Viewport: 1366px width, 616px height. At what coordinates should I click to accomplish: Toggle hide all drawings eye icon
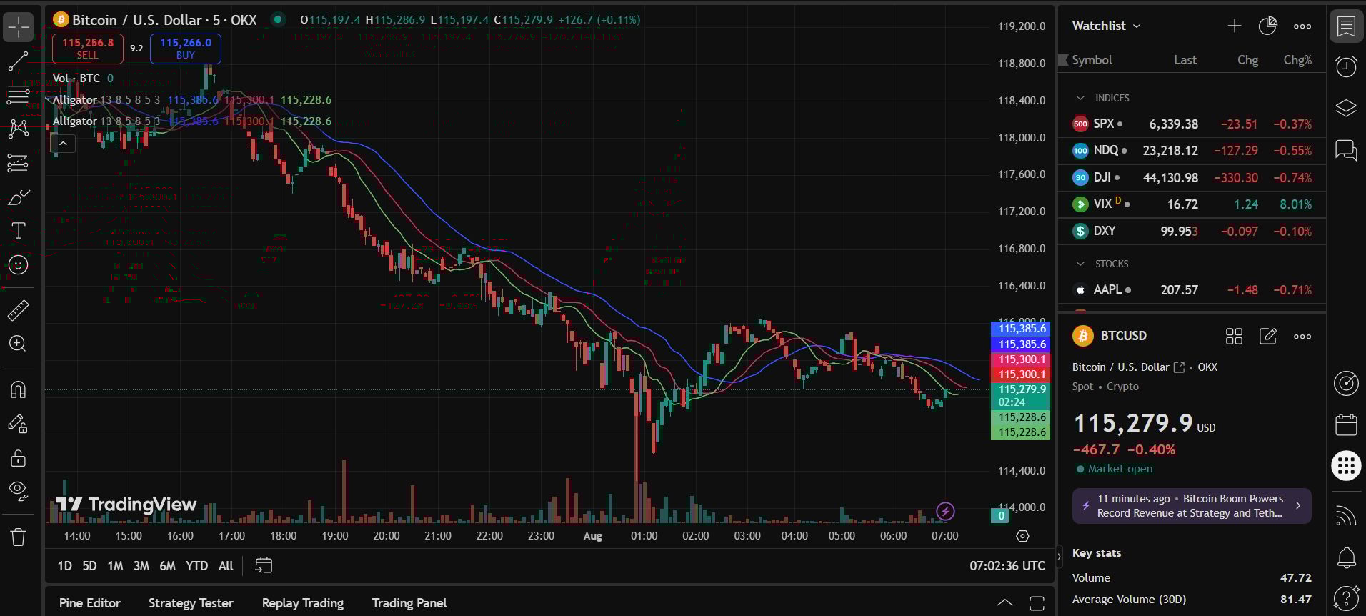coord(18,490)
